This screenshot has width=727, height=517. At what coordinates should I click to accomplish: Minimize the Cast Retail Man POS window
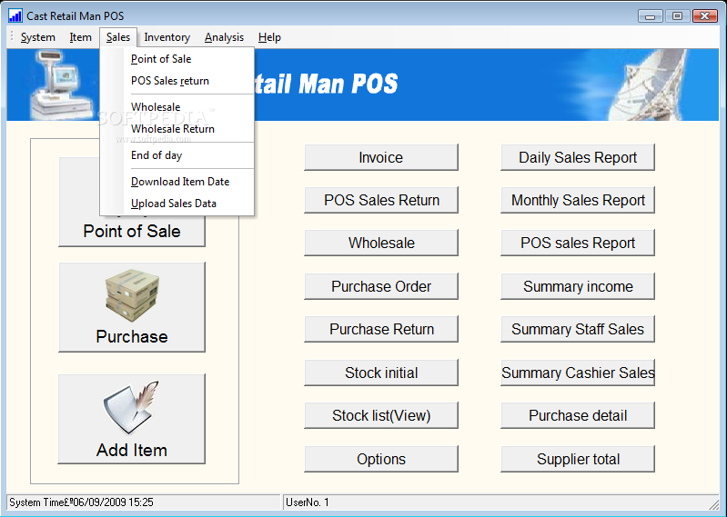pyautogui.click(x=650, y=16)
